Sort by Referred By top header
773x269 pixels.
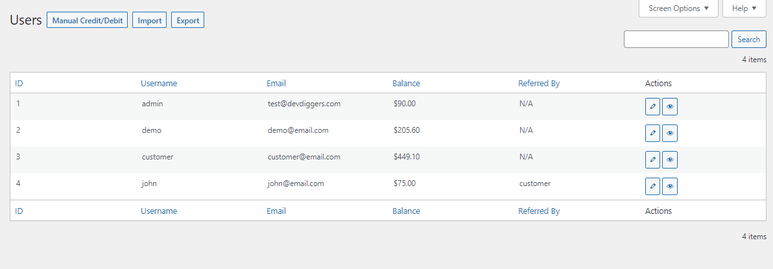coord(539,83)
